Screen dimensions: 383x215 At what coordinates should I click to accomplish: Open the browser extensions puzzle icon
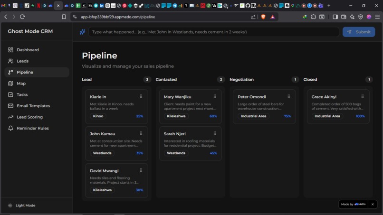pos(314,17)
